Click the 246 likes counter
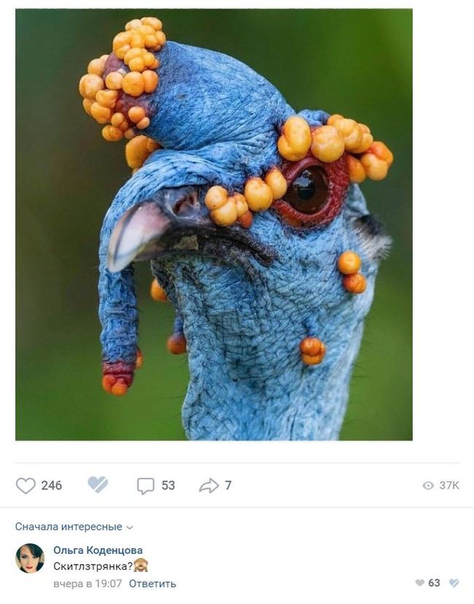The width and height of the screenshot is (474, 604). 52,485
